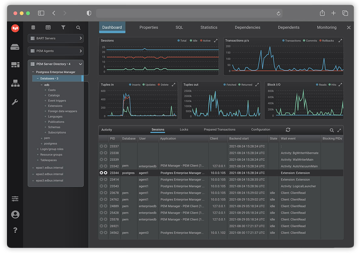Click the red PEM logo icon

tap(15, 28)
